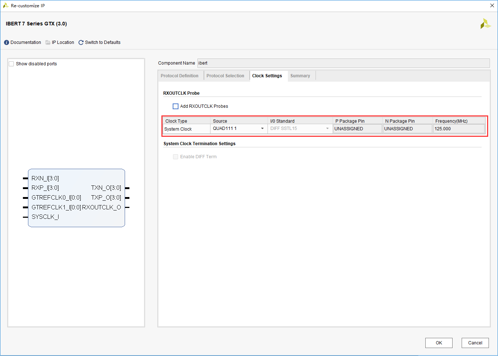Viewport: 498px width, 356px height.
Task: Click the IP Location link text
Action: pos(63,42)
